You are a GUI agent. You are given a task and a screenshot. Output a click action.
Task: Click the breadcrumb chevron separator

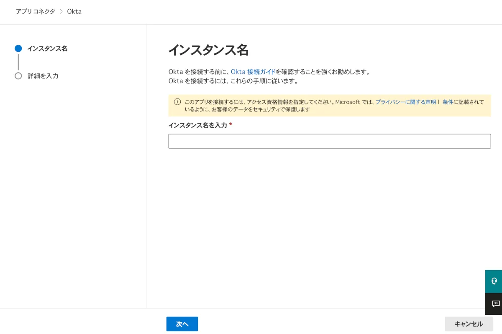[61, 12]
